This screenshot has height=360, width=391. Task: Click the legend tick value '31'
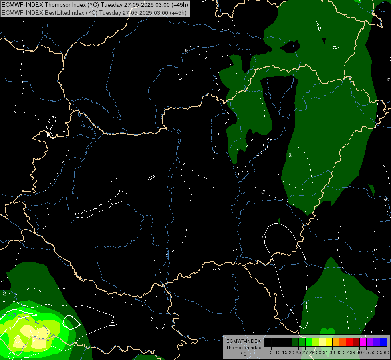(326, 352)
